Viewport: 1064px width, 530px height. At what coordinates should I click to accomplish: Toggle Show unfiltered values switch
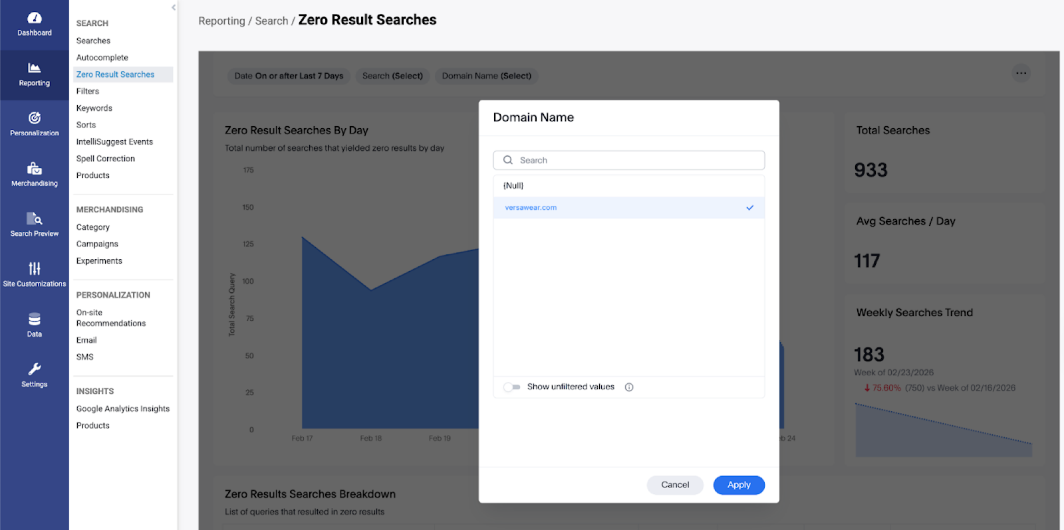[511, 387]
